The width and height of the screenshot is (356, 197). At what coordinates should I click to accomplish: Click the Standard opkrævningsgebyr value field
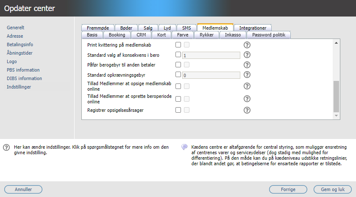211,75
